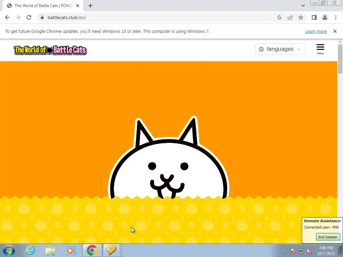Click the page vertical scrollbar thumb
The image size is (343, 257).
coord(340,59)
